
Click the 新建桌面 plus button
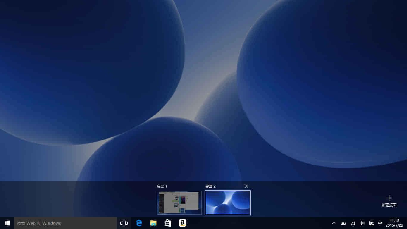pos(389,201)
